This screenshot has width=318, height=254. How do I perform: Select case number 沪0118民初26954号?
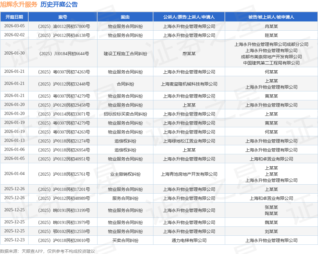[64, 150]
